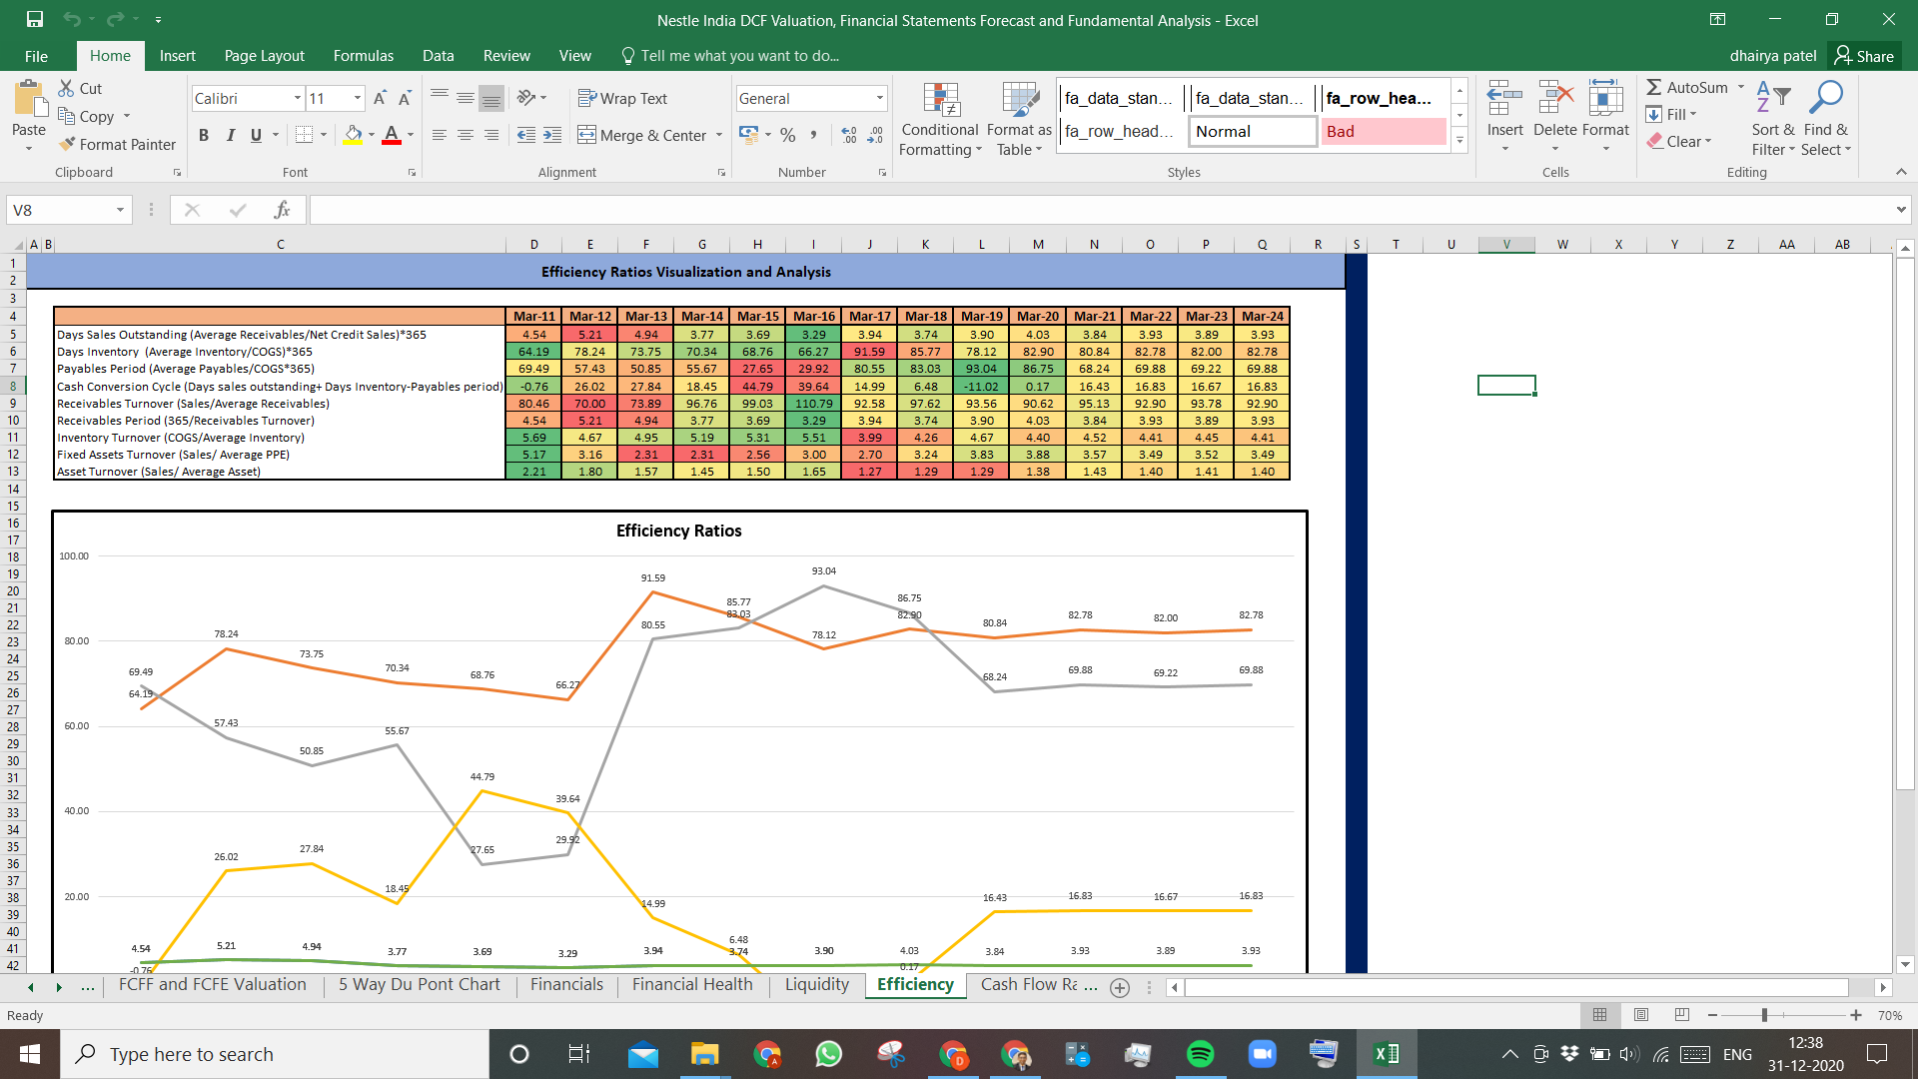Expand the cell Styles gallery More arrow
Image resolution: width=1918 pixels, height=1079 pixels.
[x=1459, y=140]
